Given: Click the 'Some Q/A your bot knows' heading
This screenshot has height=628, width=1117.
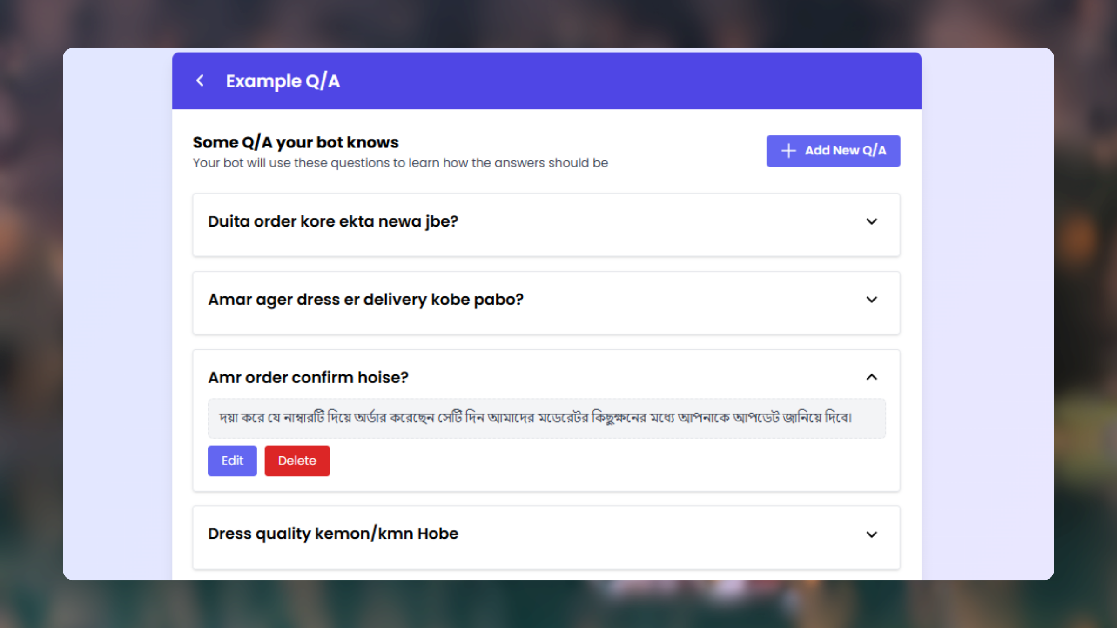Looking at the screenshot, I should click(x=295, y=142).
